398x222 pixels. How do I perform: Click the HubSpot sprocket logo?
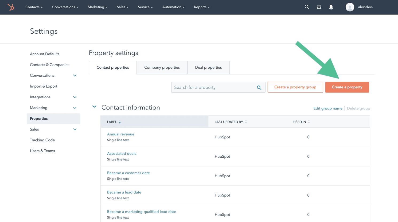pyautogui.click(x=11, y=7)
